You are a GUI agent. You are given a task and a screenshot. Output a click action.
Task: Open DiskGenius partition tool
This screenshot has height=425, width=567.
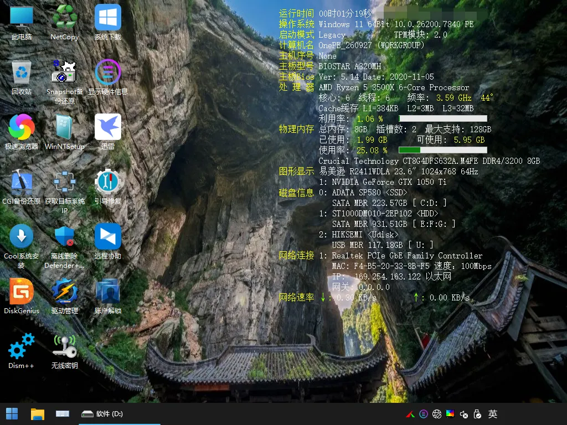point(22,297)
